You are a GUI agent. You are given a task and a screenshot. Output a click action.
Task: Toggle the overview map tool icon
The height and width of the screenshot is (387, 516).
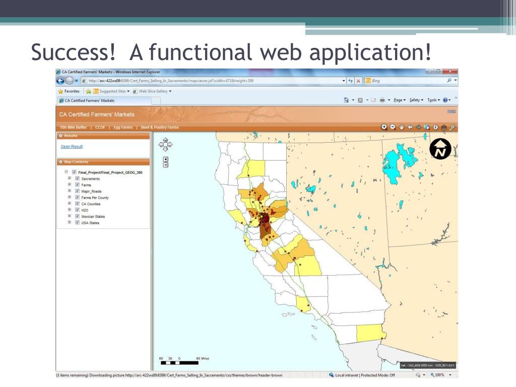pos(453,127)
